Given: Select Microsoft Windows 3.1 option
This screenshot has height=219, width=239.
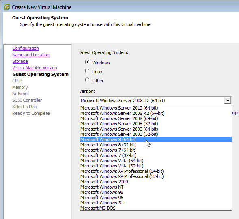Looking at the screenshot, I should pos(156,203).
